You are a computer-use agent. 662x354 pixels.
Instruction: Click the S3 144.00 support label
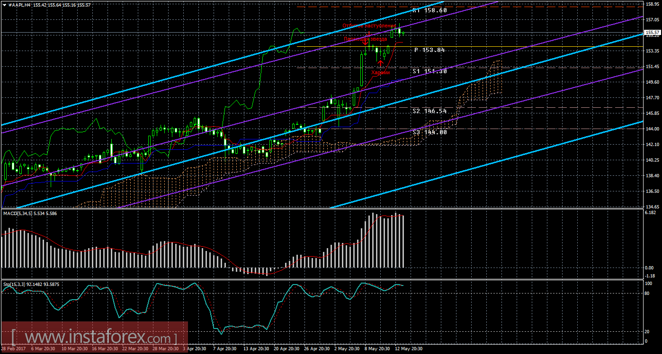point(429,132)
